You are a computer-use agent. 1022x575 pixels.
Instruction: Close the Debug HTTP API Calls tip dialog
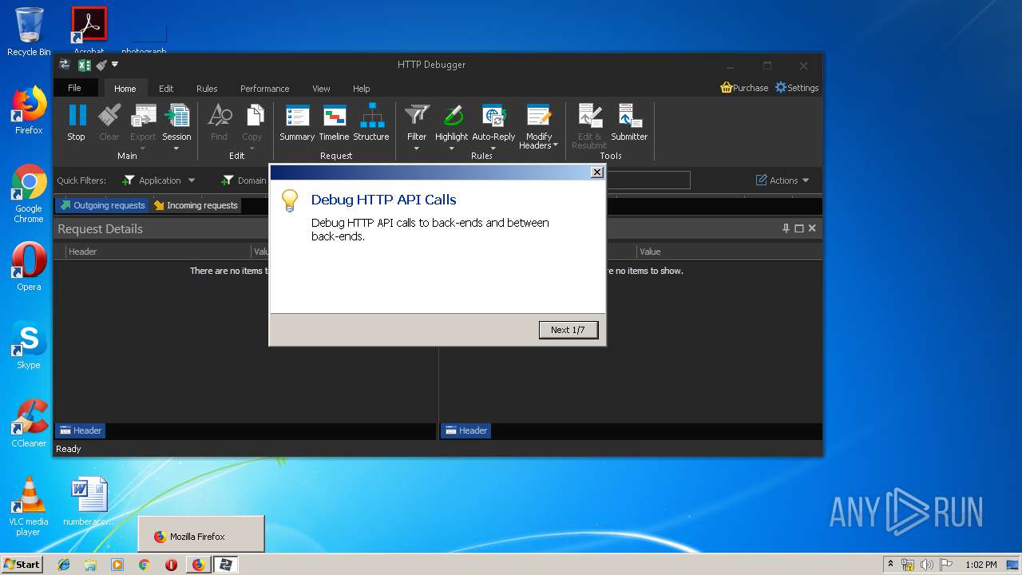[596, 172]
